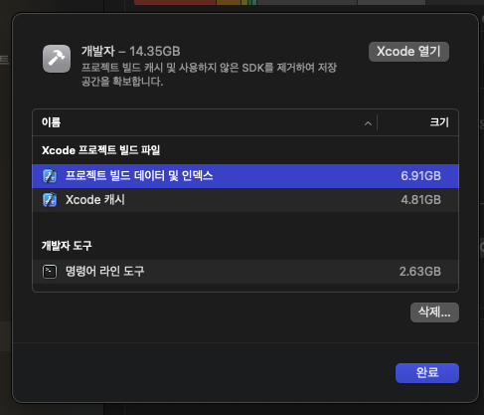Open Xcode with the Xcode 열기 button
Image resolution: width=484 pixels, height=415 pixels.
[x=408, y=52]
